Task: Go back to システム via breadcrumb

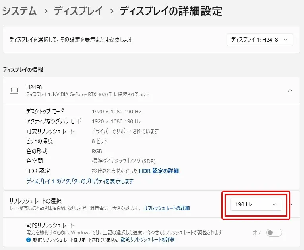Action: coord(19,11)
